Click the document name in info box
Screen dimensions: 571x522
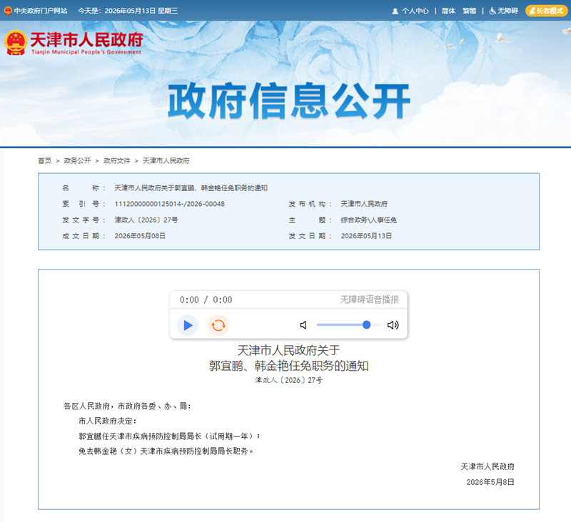[x=191, y=188]
